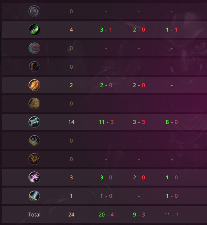Select the Hunter bow class icon
The height and width of the screenshot is (225, 207).
pyautogui.click(x=34, y=67)
